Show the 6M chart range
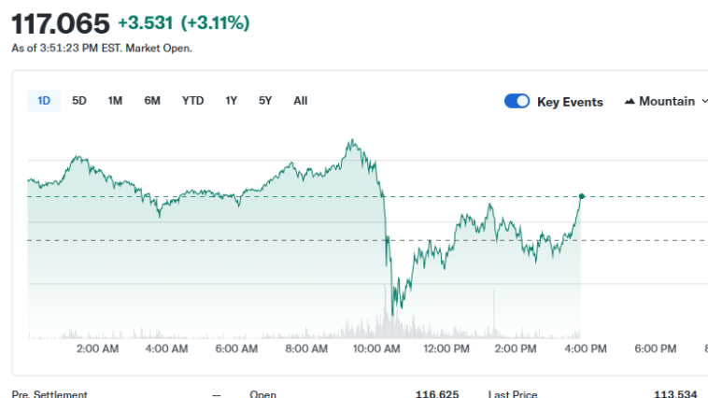Screen dimensions: 708x398 (x=152, y=101)
